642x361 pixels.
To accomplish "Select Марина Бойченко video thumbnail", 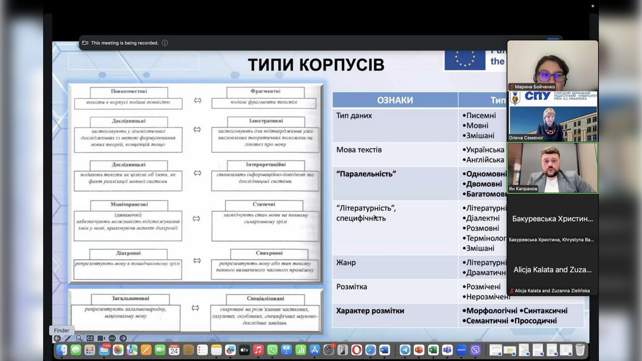I will (x=552, y=66).
